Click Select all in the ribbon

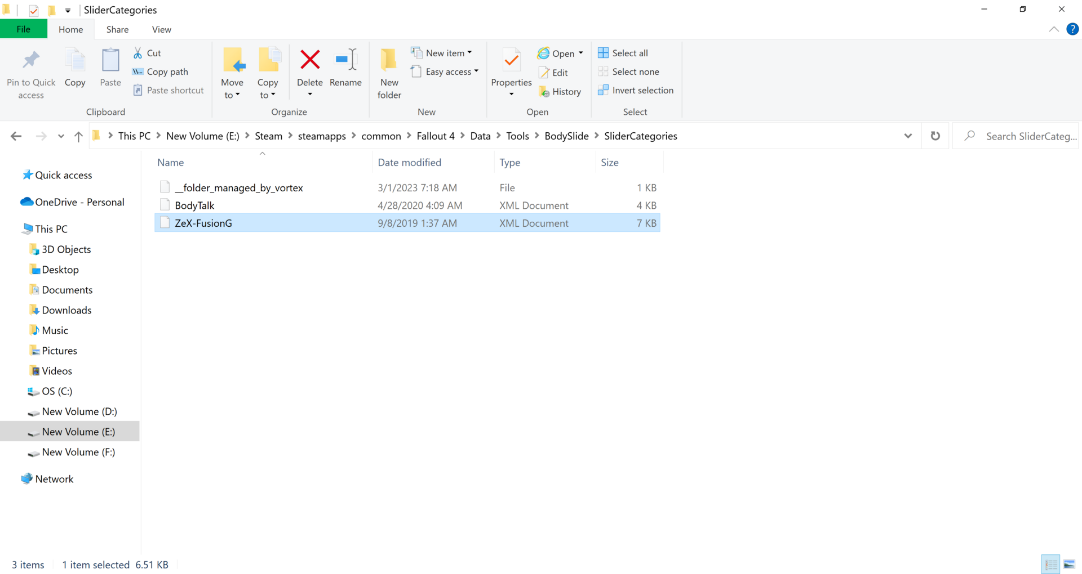click(623, 53)
